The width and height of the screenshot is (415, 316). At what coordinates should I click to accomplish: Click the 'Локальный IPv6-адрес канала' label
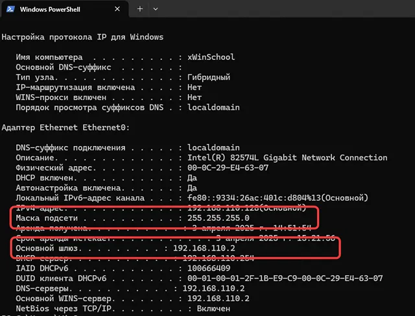(x=80, y=198)
